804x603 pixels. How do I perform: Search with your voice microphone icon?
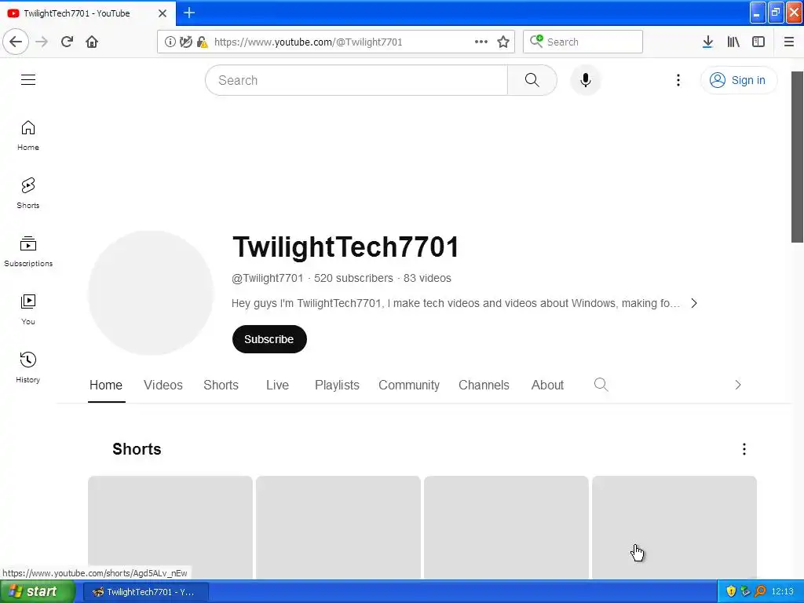point(586,80)
